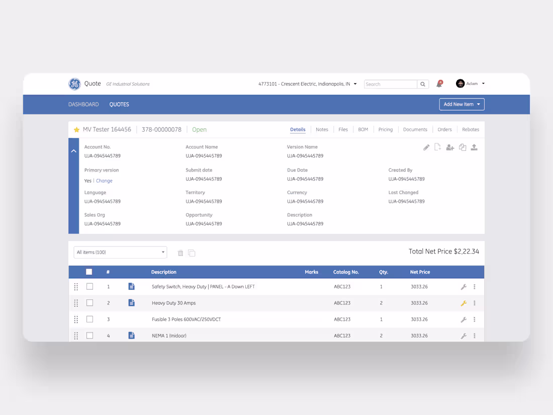Open the wrench tool icon on the Heavy Duty 30 Amps row

pos(463,303)
